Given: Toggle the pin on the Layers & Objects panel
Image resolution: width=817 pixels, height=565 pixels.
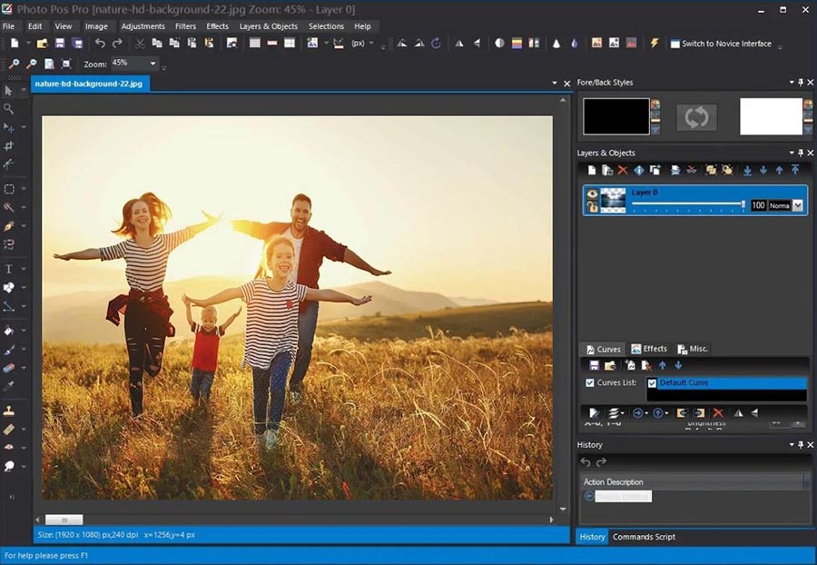Looking at the screenshot, I should [801, 153].
